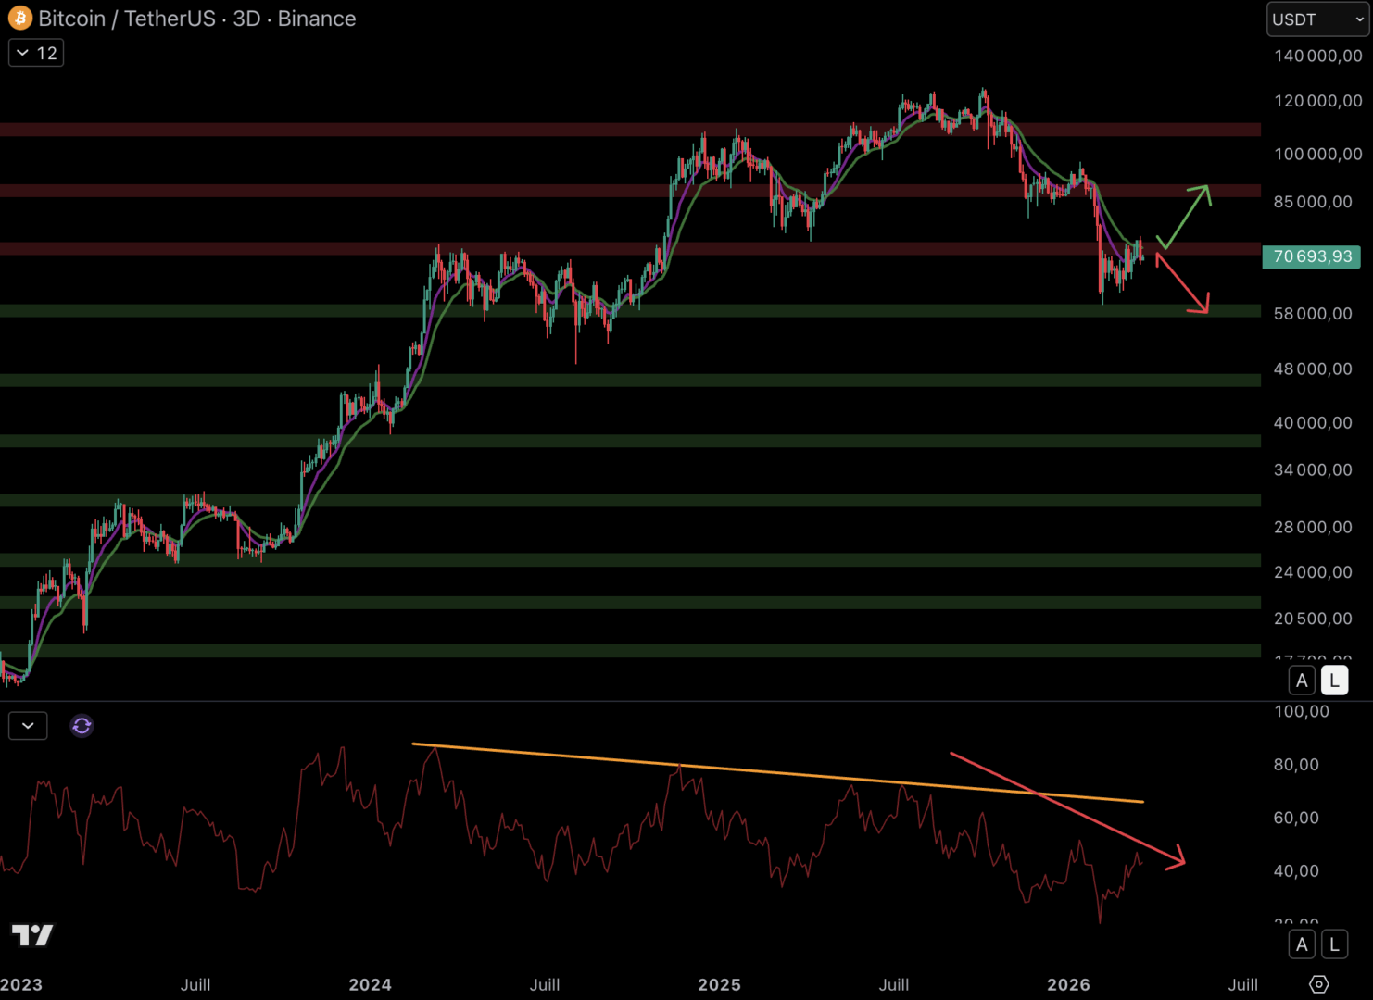The image size is (1373, 1000).
Task: Click the TradingView logo
Action: (x=32, y=935)
